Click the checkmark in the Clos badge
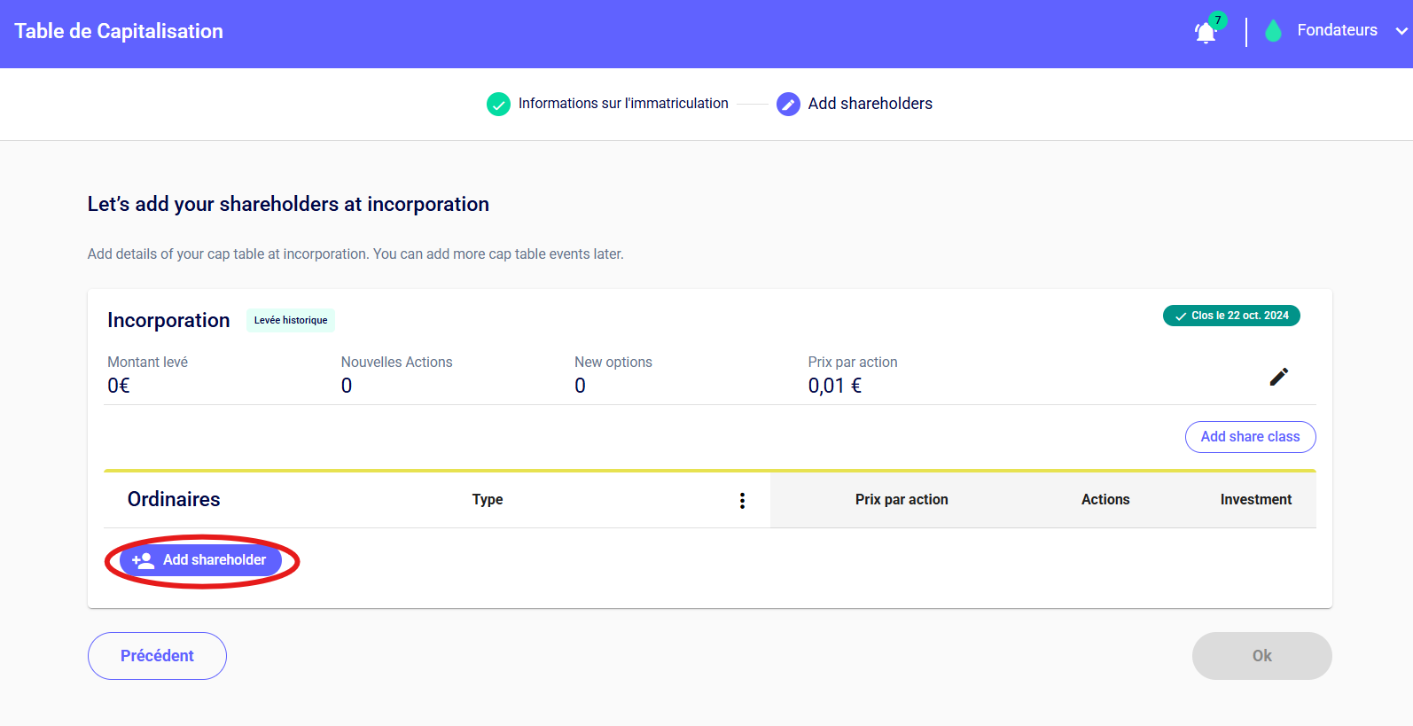1413x726 pixels. coord(1180,316)
